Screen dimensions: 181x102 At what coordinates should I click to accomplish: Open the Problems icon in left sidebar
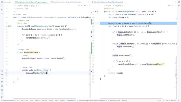click(x=2, y=93)
